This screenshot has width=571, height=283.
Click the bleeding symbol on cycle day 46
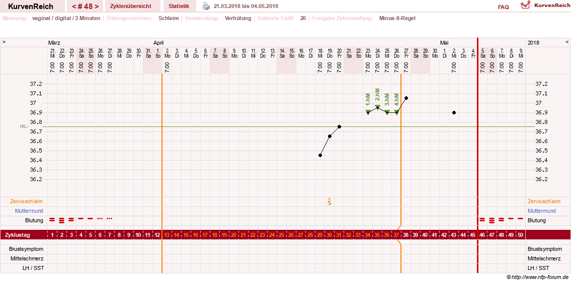click(x=482, y=219)
